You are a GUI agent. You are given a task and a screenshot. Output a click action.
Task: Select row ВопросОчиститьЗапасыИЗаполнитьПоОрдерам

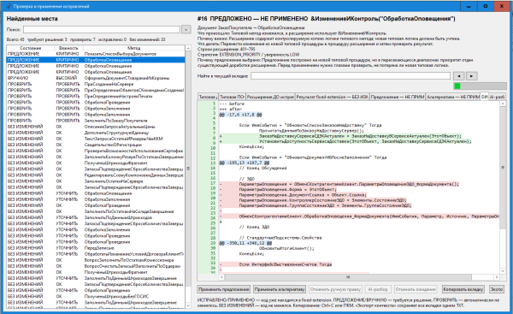[96, 266]
